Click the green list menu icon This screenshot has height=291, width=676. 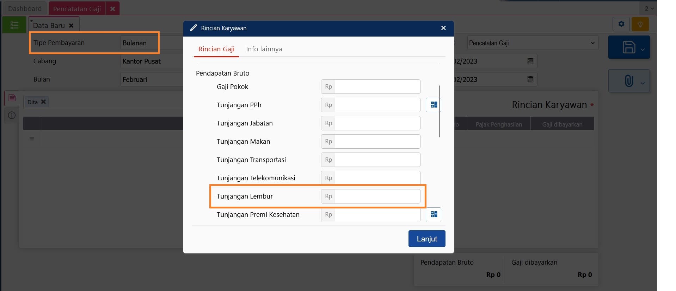[14, 25]
